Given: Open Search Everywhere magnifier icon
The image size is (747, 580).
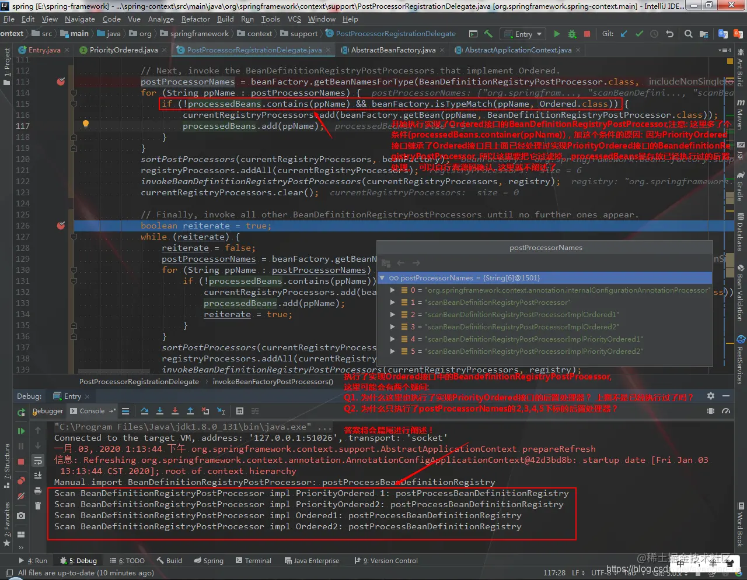Looking at the screenshot, I should point(689,34).
